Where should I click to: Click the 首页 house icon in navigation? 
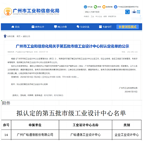click(x=13, y=27)
